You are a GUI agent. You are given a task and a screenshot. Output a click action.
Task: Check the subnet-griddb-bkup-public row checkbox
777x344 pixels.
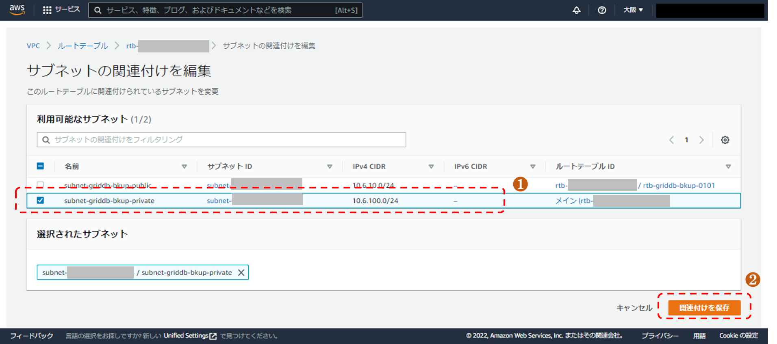click(x=40, y=185)
